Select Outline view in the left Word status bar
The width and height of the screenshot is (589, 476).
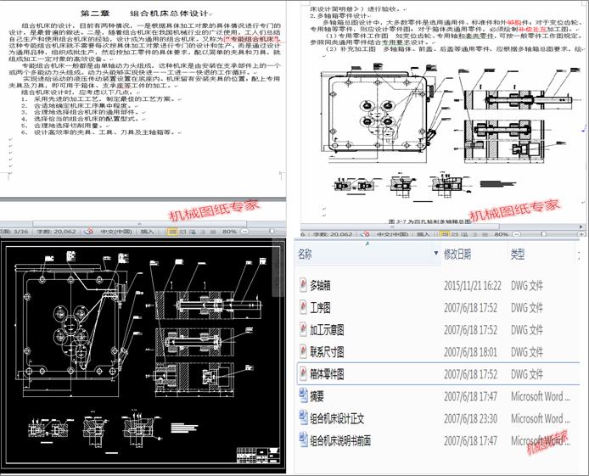click(x=203, y=232)
